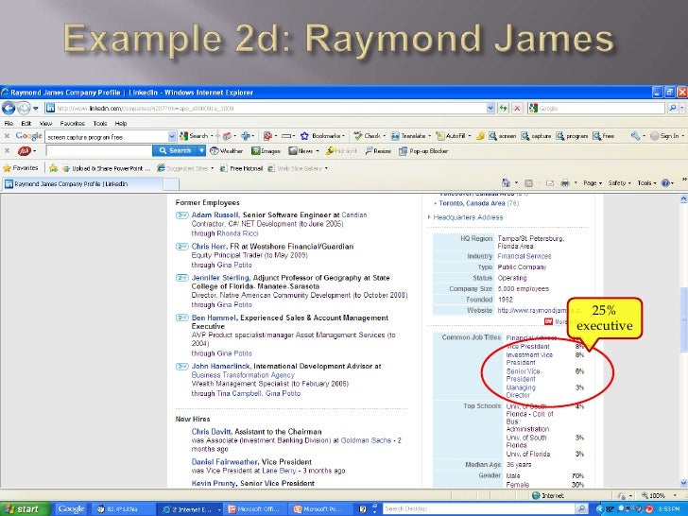Open Daniel Fairweather's profile link
The height and width of the screenshot is (516, 688).
point(224,462)
